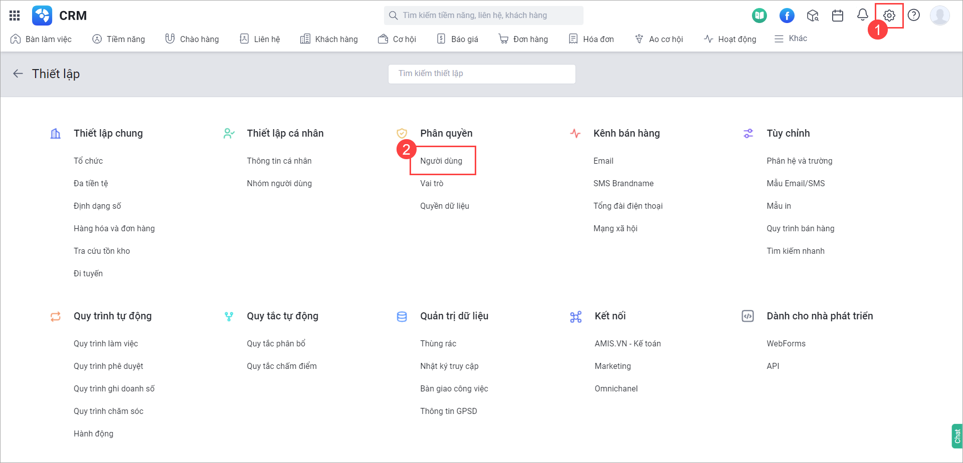Open the user avatar profile

pos(939,16)
